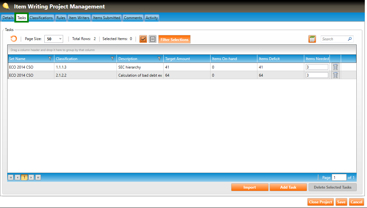The image size is (367, 208).
Task: Open the Set Name column filter
Action: click(x=50, y=58)
